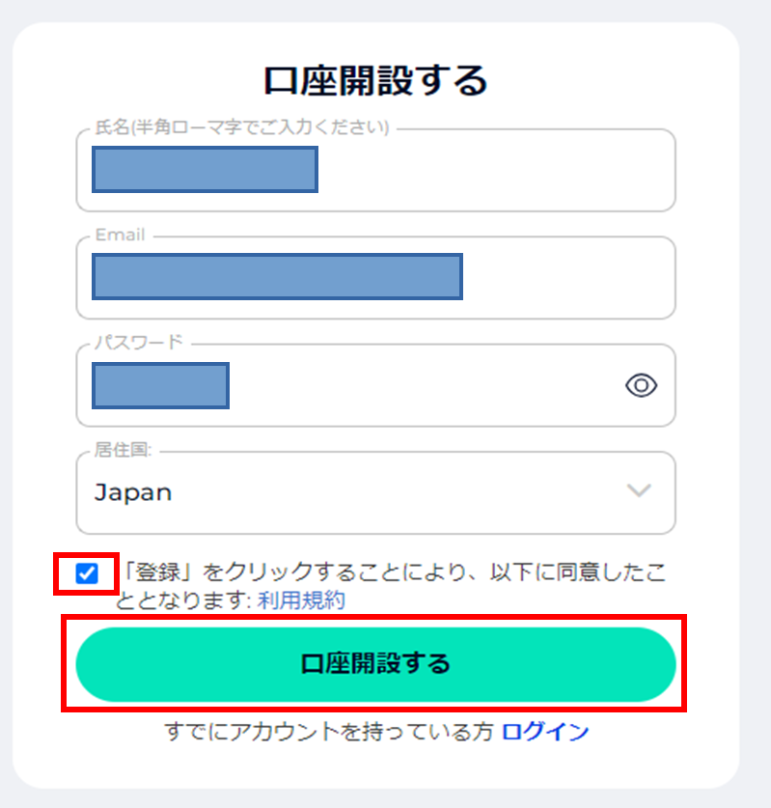Expand the country list chevron arrow
Screen dimensions: 771x808
point(639,490)
